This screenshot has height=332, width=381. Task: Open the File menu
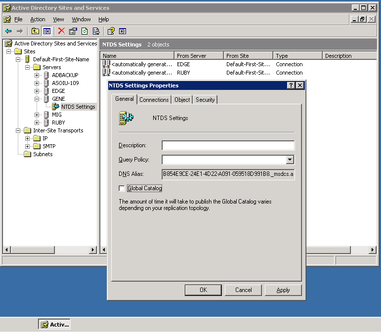point(18,19)
